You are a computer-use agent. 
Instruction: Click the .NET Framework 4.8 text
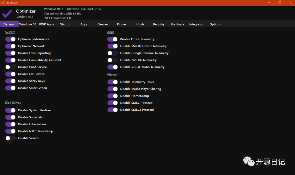point(57,18)
